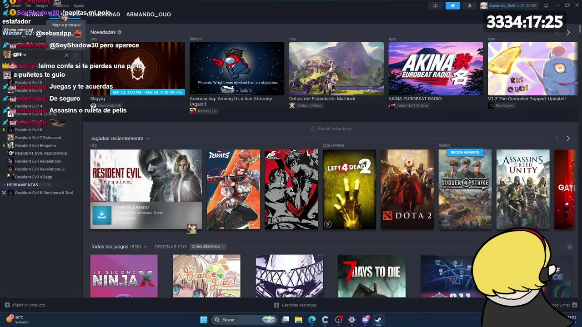The image size is (582, 327).
Task: Click the blue announcements megaphone button
Action: pos(452,5)
